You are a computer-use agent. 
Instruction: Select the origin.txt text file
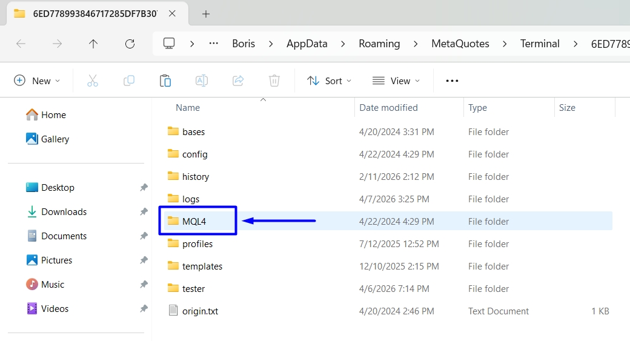pos(200,311)
